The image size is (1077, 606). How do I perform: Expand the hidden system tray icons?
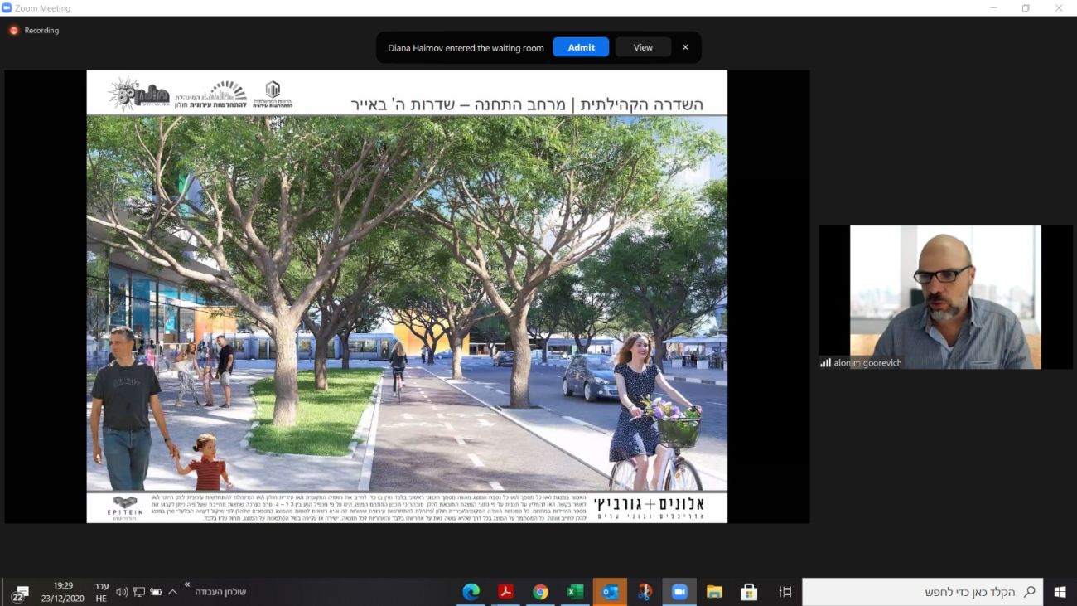click(x=172, y=592)
